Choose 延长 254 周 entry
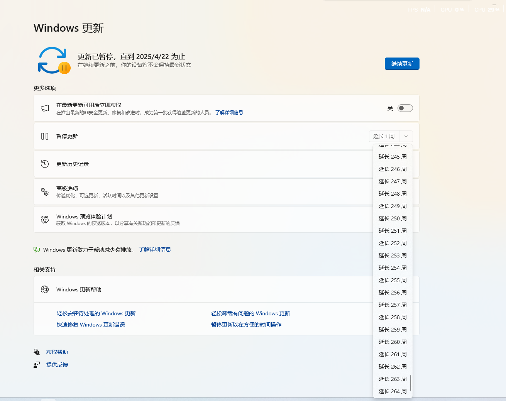This screenshot has width=506, height=401. (393, 268)
